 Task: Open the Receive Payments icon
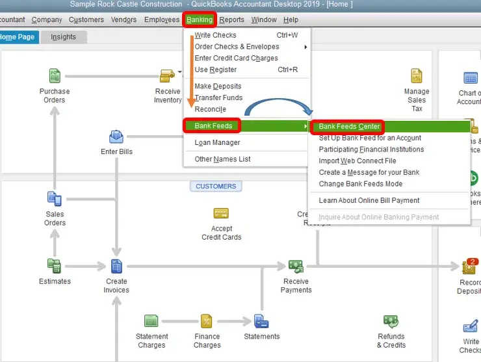tap(296, 266)
